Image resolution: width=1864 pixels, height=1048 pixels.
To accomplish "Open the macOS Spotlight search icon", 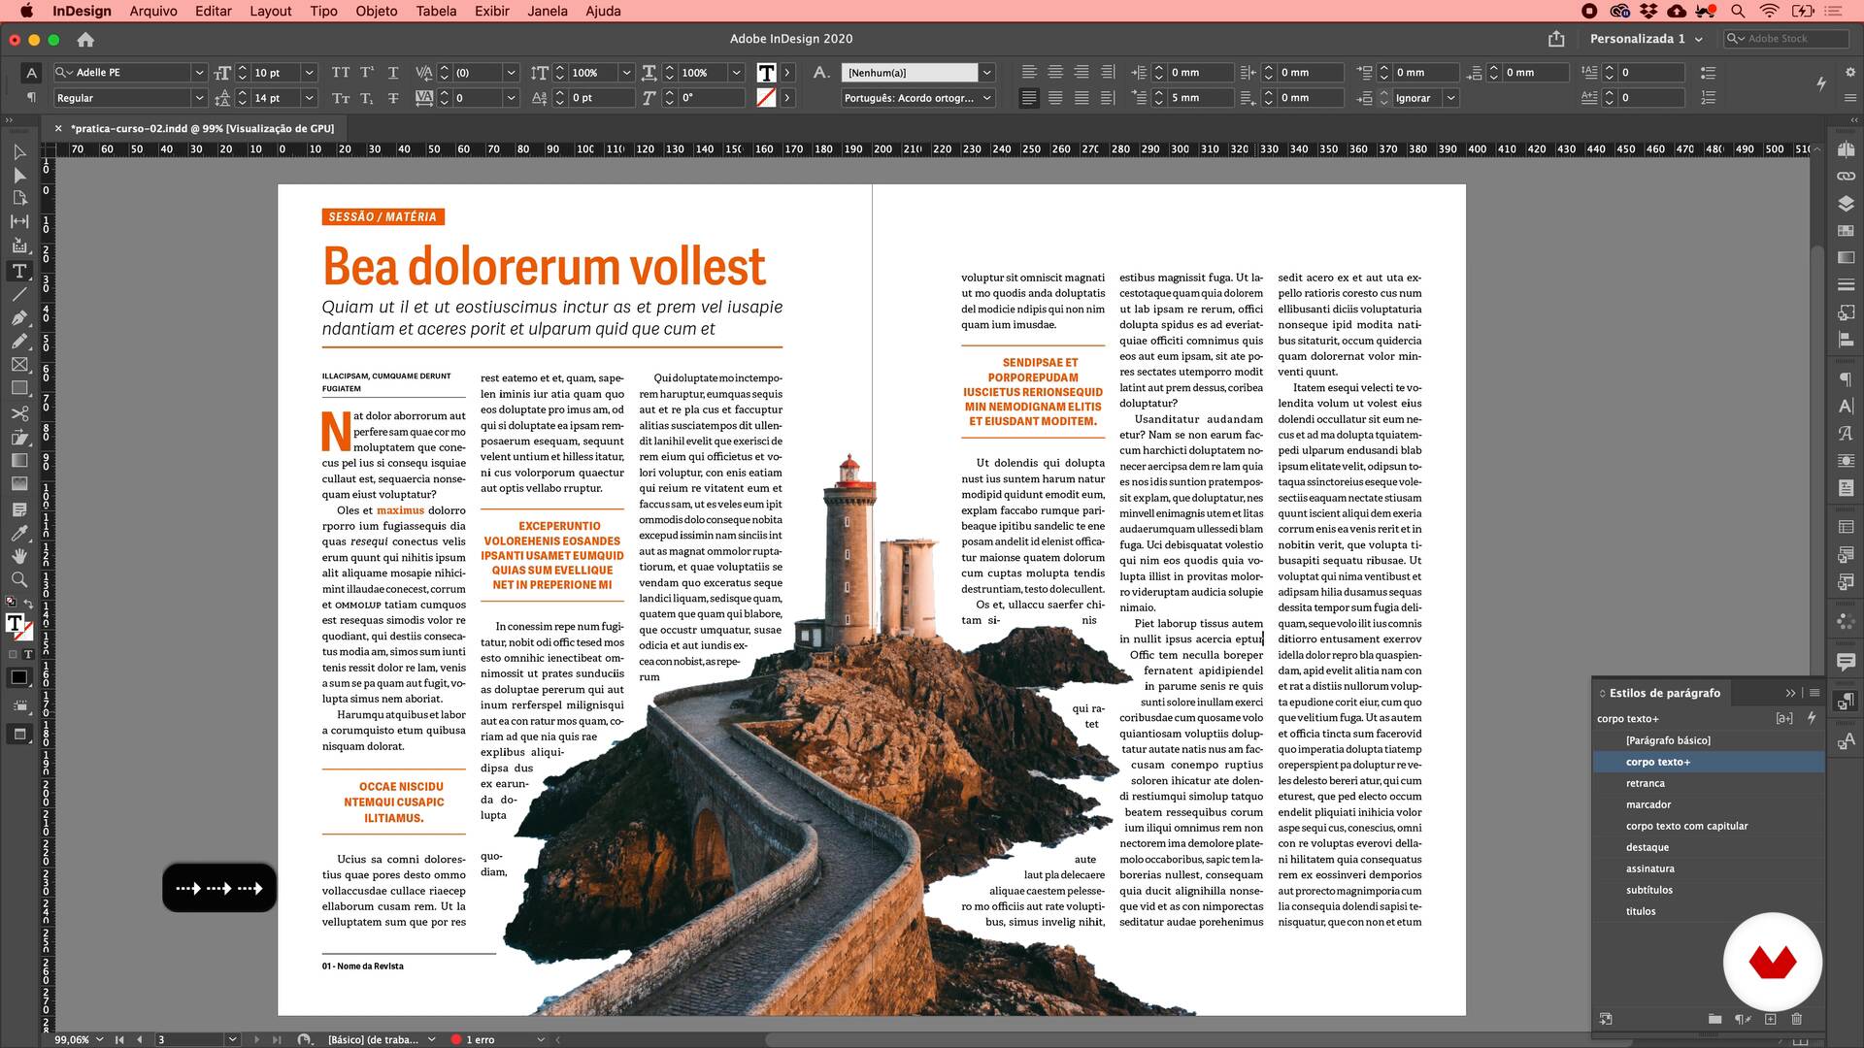I will [x=1738, y=11].
